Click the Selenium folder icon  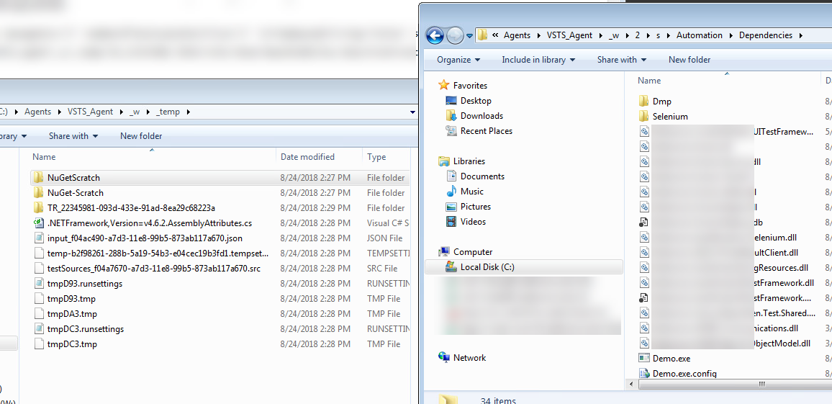[643, 116]
